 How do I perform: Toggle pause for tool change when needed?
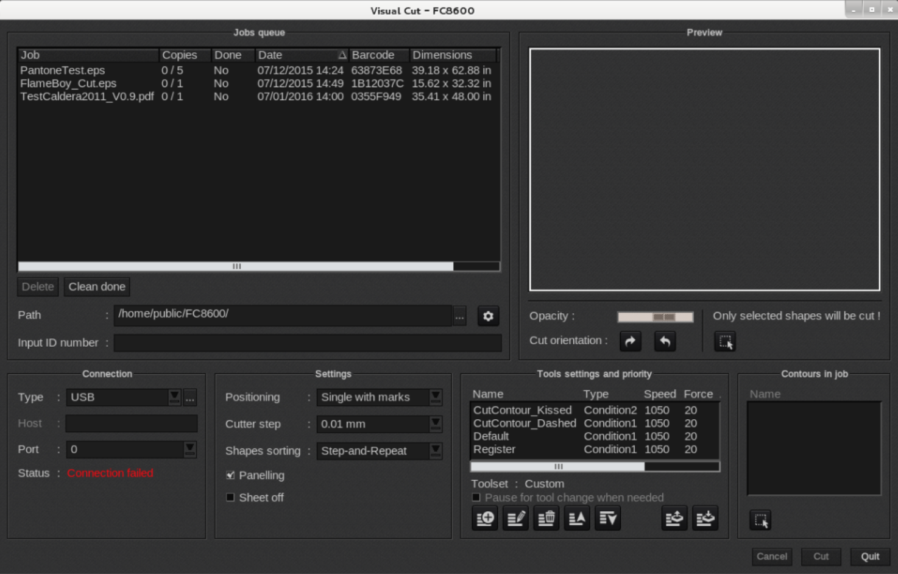[x=476, y=498]
